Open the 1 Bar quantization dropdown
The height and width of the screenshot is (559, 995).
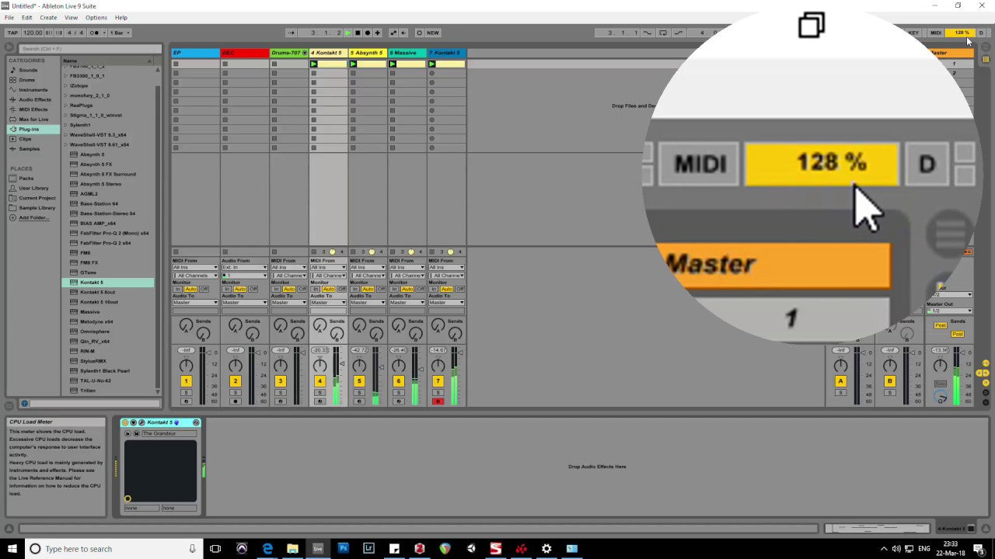(120, 33)
